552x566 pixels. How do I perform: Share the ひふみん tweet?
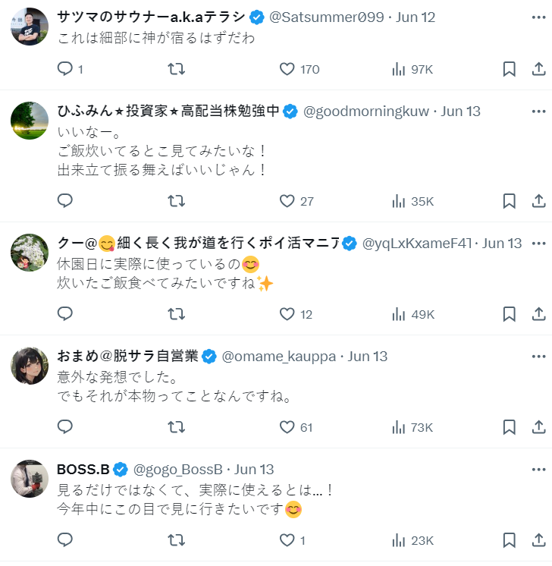pos(538,201)
